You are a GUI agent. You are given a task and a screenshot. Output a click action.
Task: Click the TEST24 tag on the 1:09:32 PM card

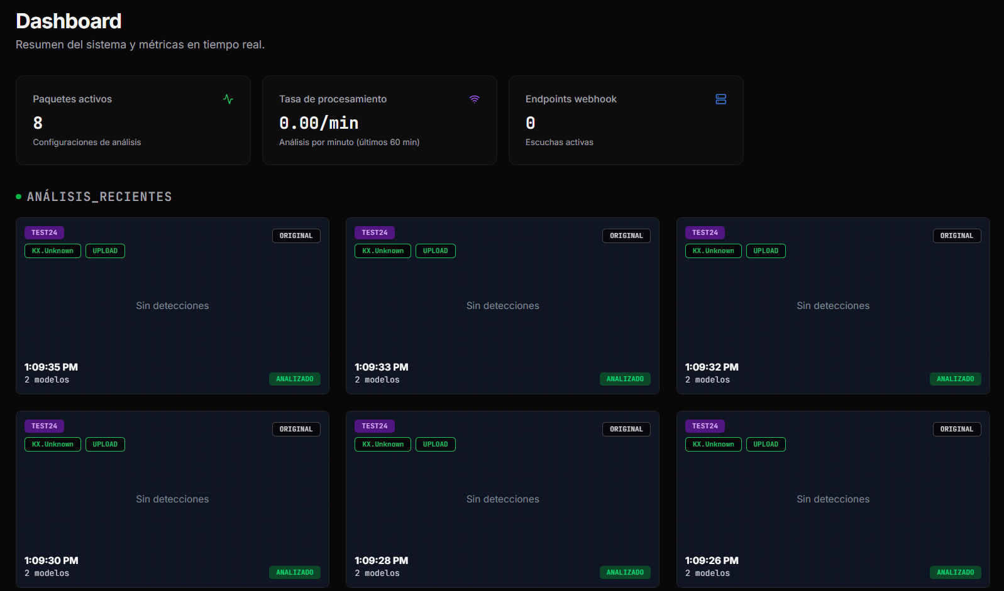(705, 232)
